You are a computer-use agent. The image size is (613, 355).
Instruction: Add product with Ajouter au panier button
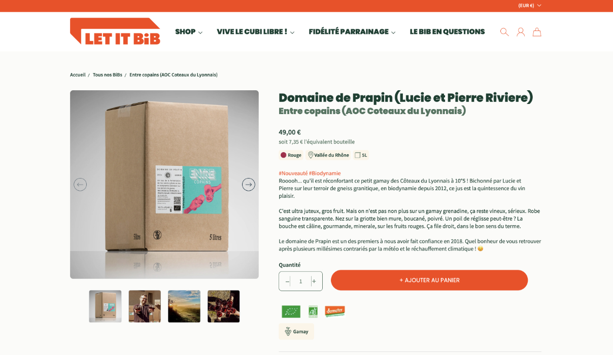coord(429,280)
